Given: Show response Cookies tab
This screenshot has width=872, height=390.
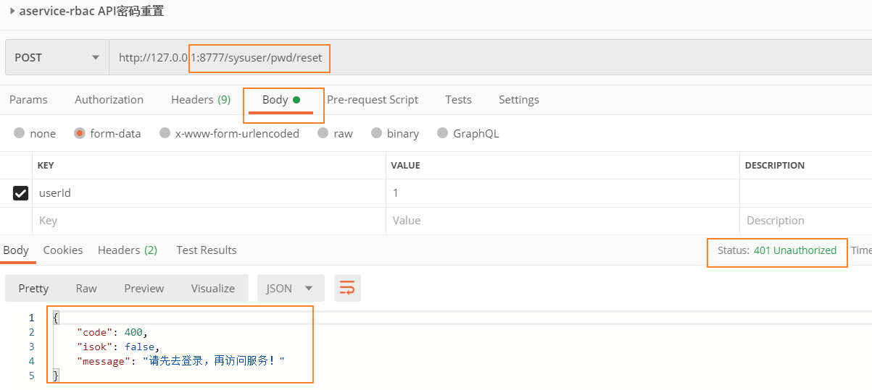Looking at the screenshot, I should (x=63, y=250).
